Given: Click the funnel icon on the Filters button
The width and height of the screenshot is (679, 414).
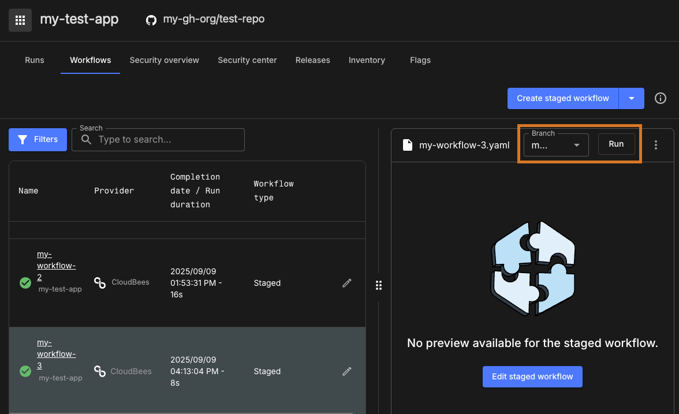Looking at the screenshot, I should 23,139.
